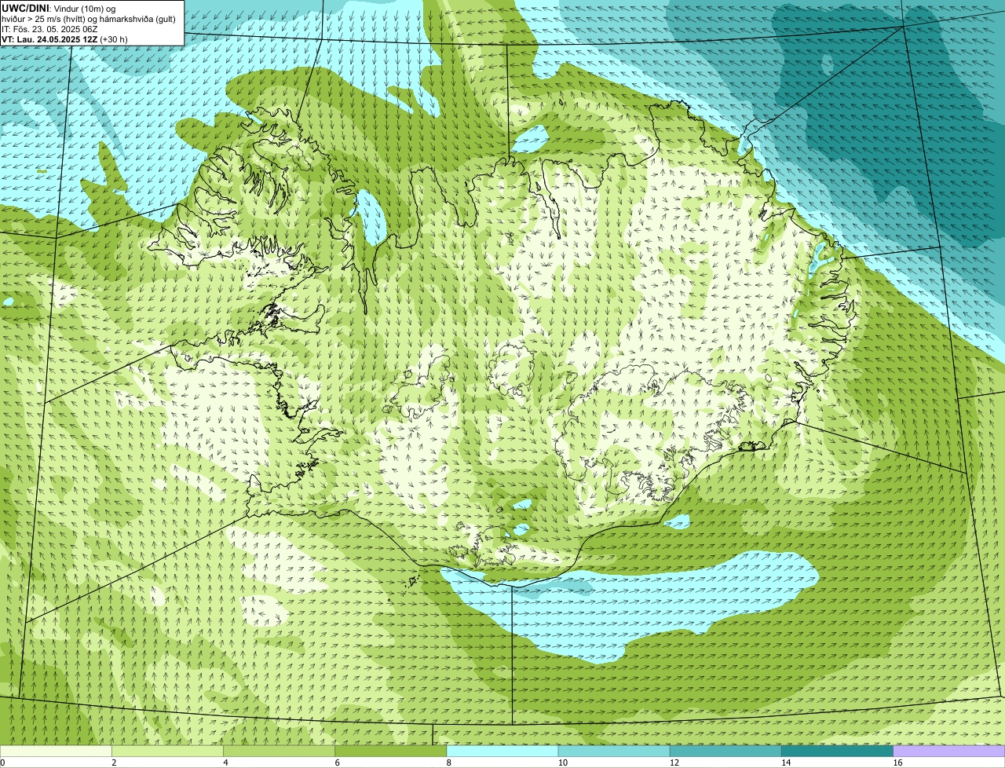Click the 12–14 m/s teal legend swatch
The image size is (1005, 768).
pos(725,751)
